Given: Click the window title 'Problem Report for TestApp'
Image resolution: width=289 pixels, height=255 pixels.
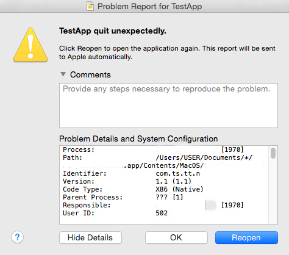Looking at the screenshot, I should [149, 6].
